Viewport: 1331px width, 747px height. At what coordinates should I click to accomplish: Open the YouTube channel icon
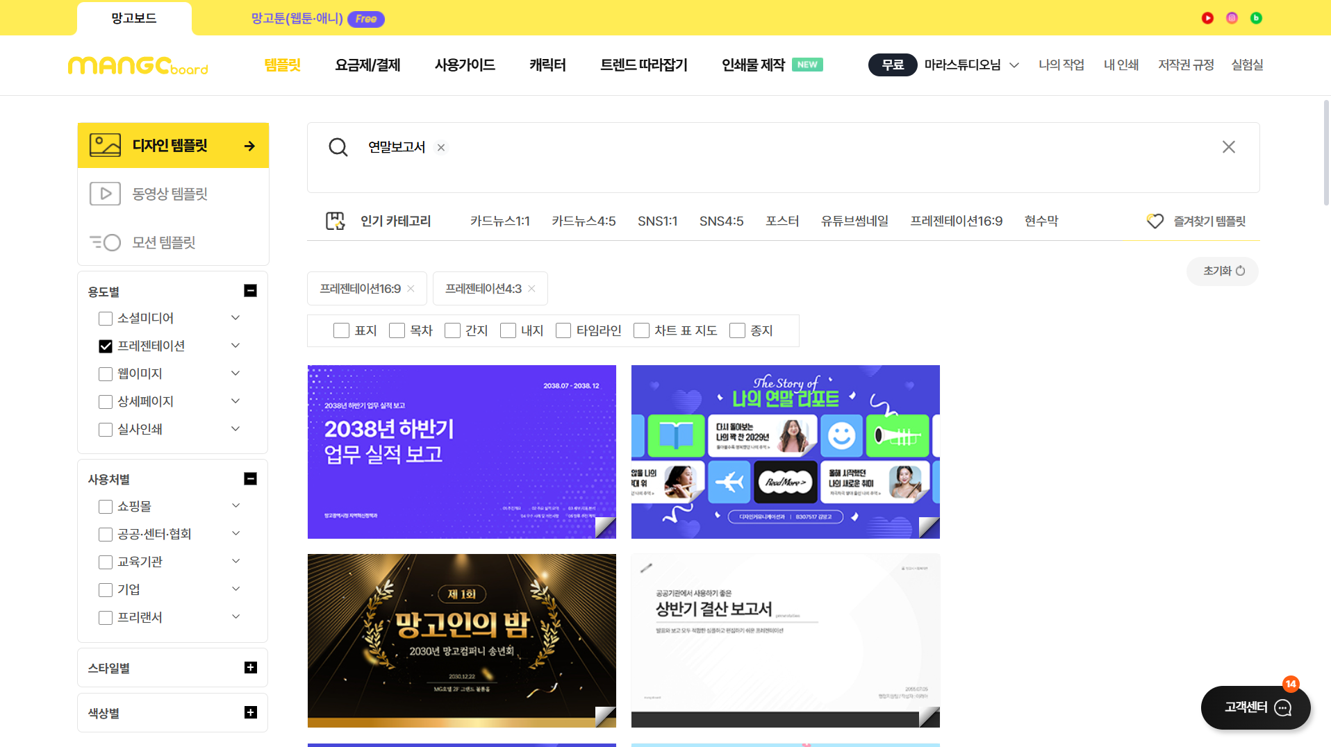tap(1207, 18)
